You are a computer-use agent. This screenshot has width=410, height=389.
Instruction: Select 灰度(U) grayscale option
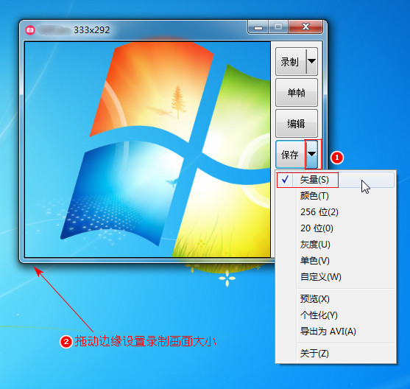coord(335,245)
